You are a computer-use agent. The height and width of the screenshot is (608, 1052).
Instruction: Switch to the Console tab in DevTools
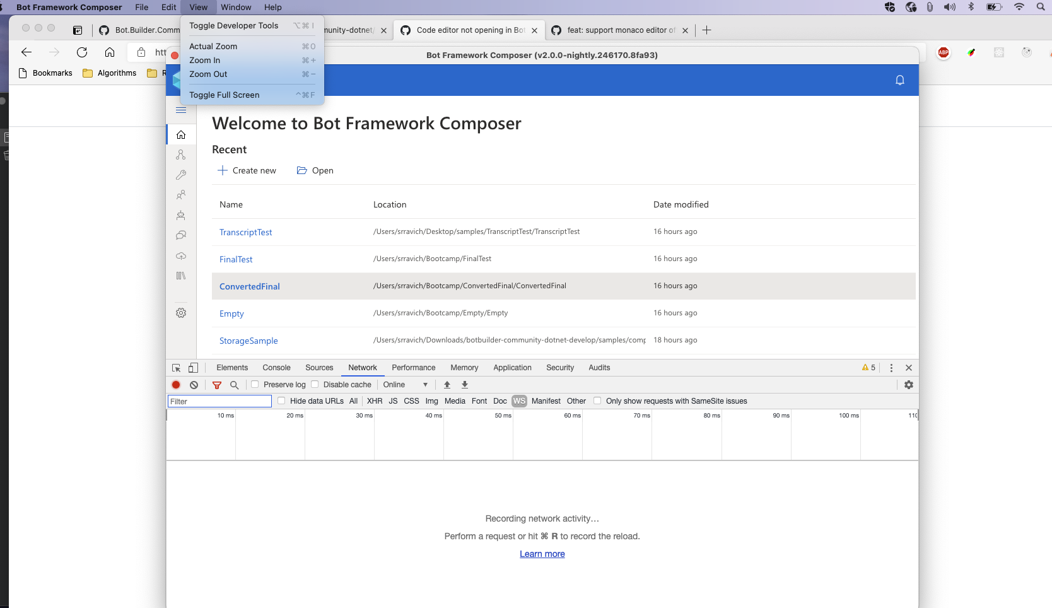276,368
